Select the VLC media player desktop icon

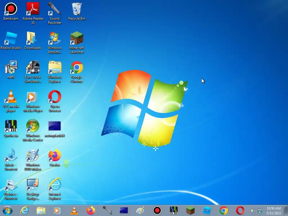(x=11, y=101)
